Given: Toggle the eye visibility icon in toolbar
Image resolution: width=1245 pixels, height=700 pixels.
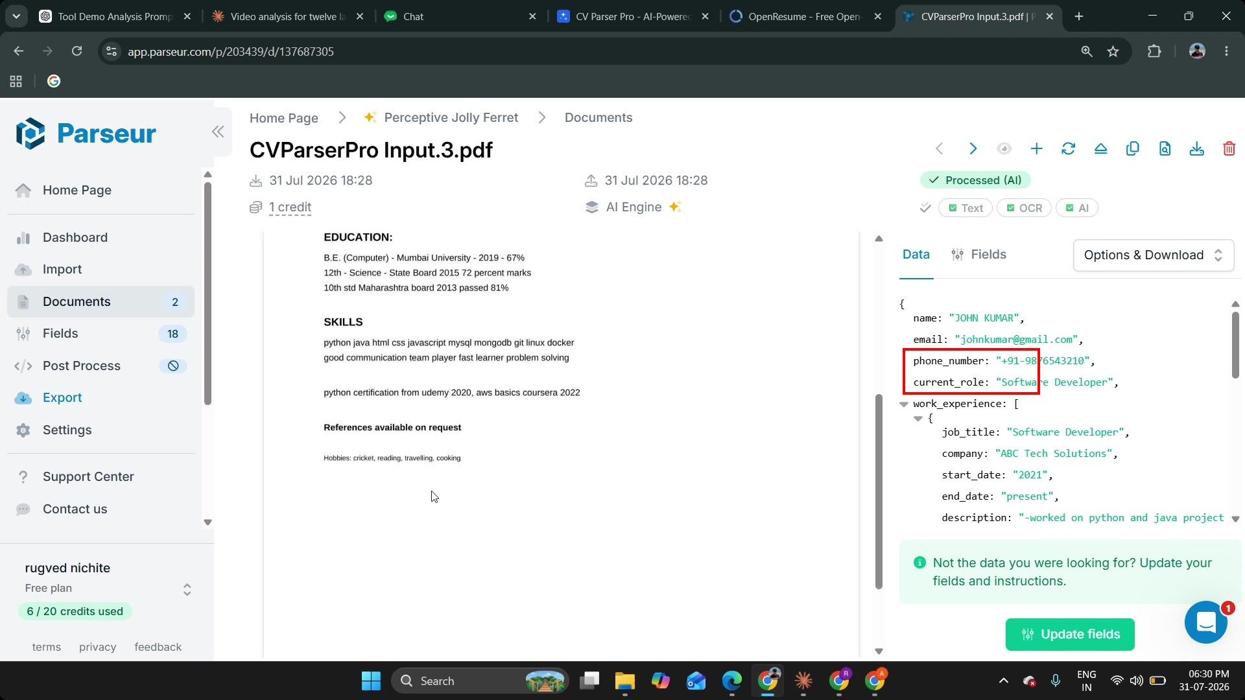Looking at the screenshot, I should [1004, 149].
